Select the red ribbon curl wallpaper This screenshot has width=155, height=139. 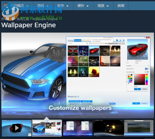(x=104, y=61)
